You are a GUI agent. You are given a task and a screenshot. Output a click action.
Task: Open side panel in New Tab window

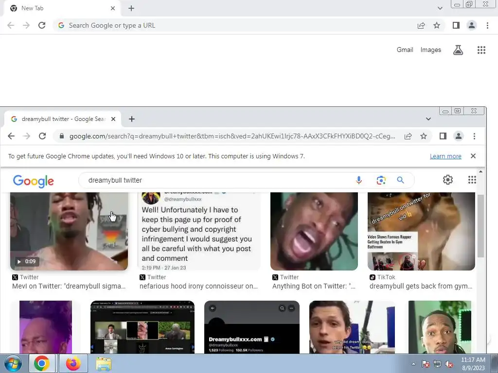coord(456,25)
